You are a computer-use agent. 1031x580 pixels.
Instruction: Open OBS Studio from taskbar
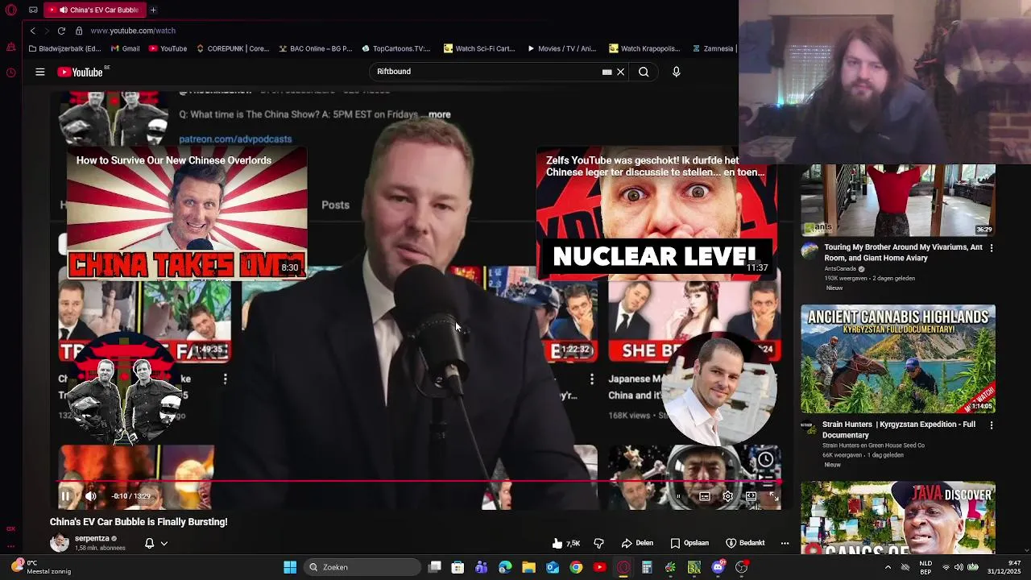point(741,567)
